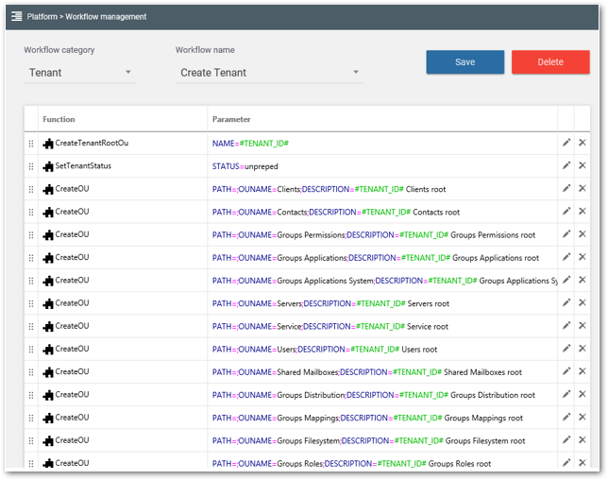This screenshot has height=480, width=608.
Task: Edit the Contacts root CreateOU row
Action: (x=566, y=212)
